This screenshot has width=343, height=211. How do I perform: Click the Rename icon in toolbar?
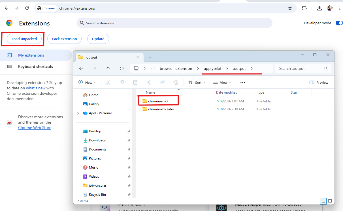pos(149,82)
